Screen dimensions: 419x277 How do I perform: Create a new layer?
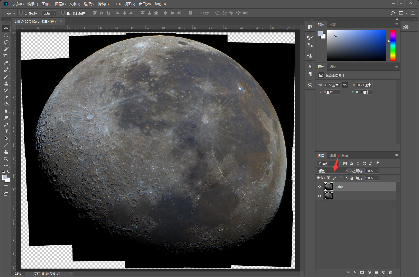pyautogui.click(x=384, y=273)
